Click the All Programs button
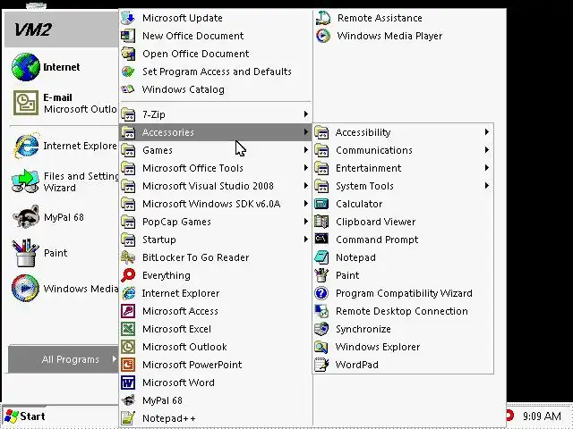The height and width of the screenshot is (429, 573). (70, 359)
